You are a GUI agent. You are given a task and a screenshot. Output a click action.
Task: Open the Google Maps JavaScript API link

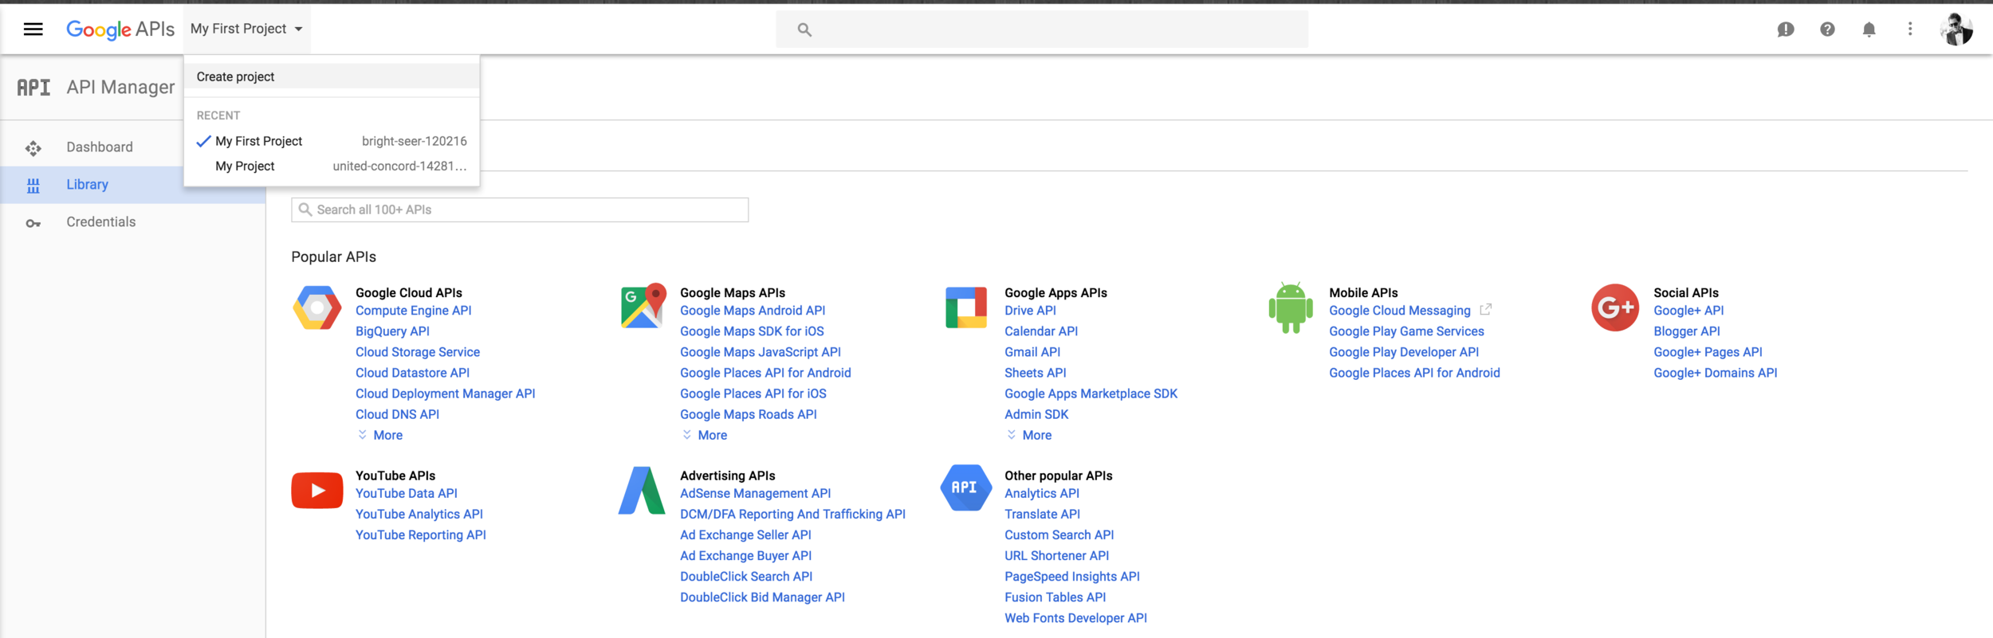click(761, 352)
